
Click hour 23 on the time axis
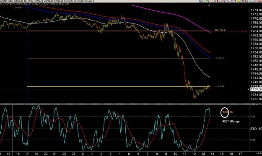tap(73, 154)
